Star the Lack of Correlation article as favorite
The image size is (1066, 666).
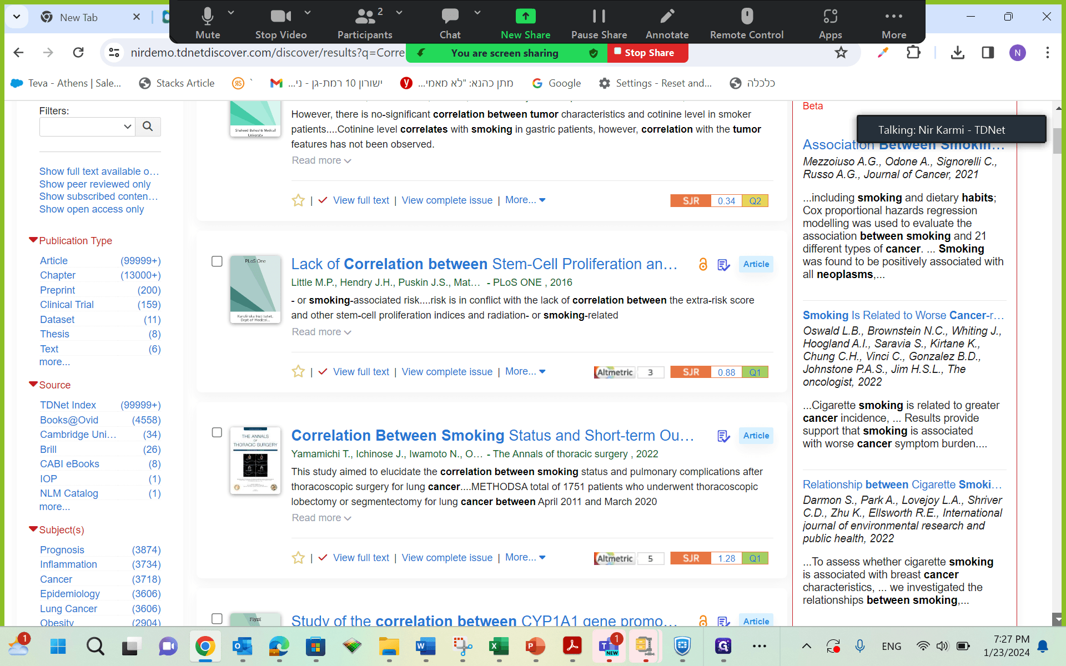298,371
